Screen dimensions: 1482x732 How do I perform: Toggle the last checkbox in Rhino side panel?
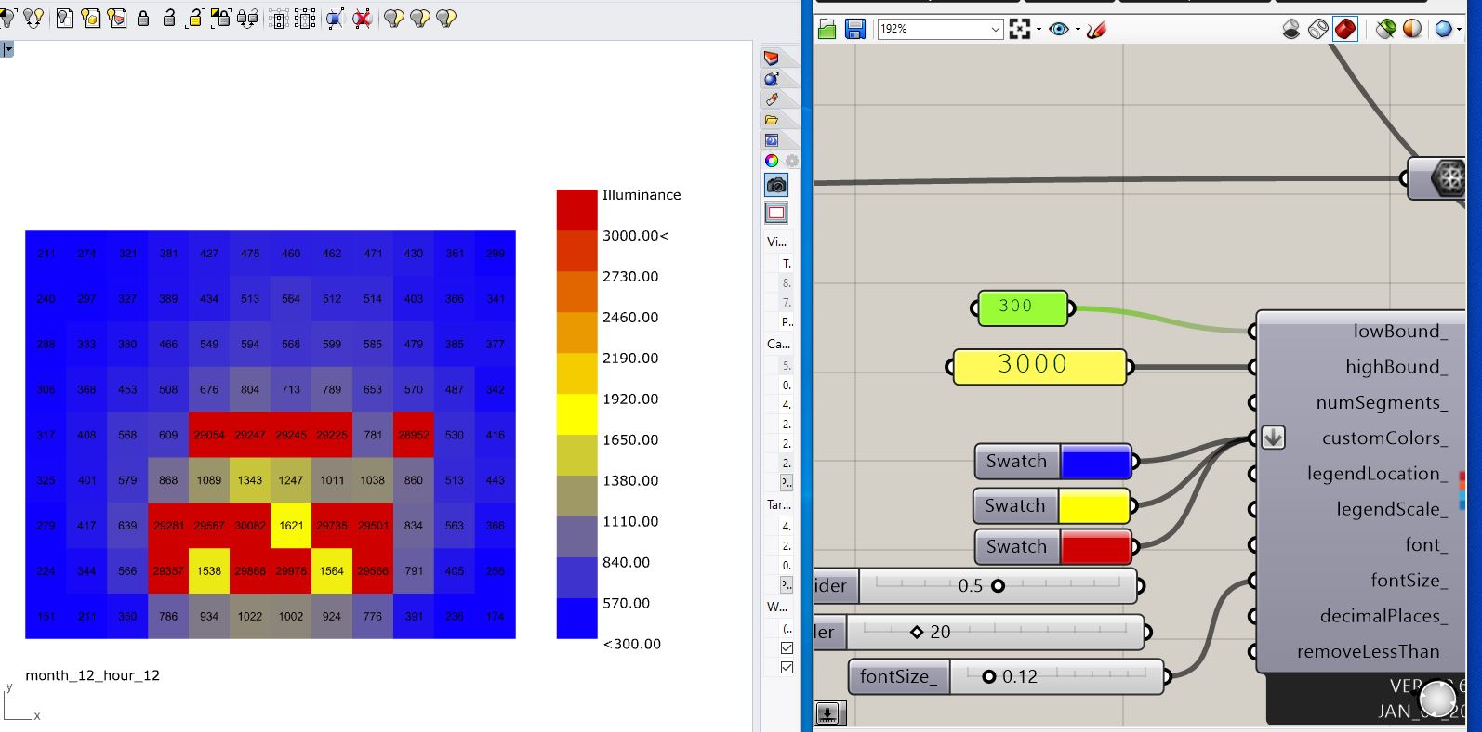pyautogui.click(x=787, y=667)
